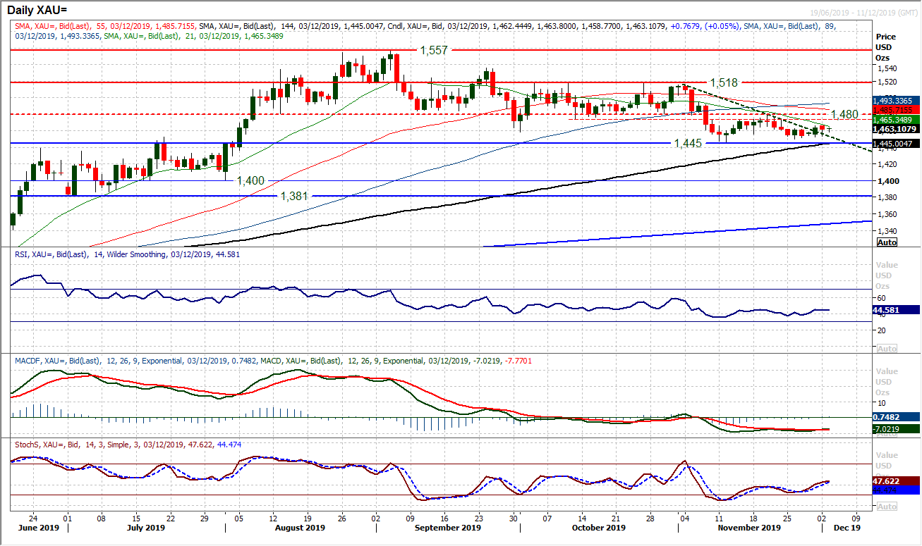922x546 pixels.
Task: Click the Stochastic 47.622 value tag
Action: [x=896, y=480]
